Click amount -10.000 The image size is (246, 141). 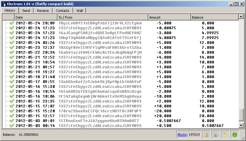[x=163, y=96]
